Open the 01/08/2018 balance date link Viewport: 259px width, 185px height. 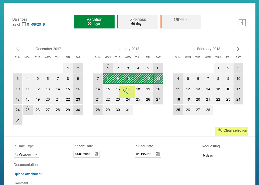click(x=36, y=24)
